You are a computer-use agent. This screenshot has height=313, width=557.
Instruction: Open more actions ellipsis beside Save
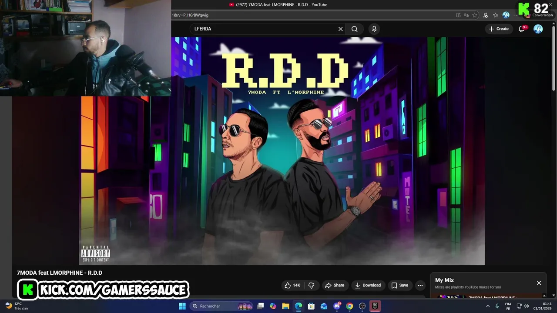[420, 285]
